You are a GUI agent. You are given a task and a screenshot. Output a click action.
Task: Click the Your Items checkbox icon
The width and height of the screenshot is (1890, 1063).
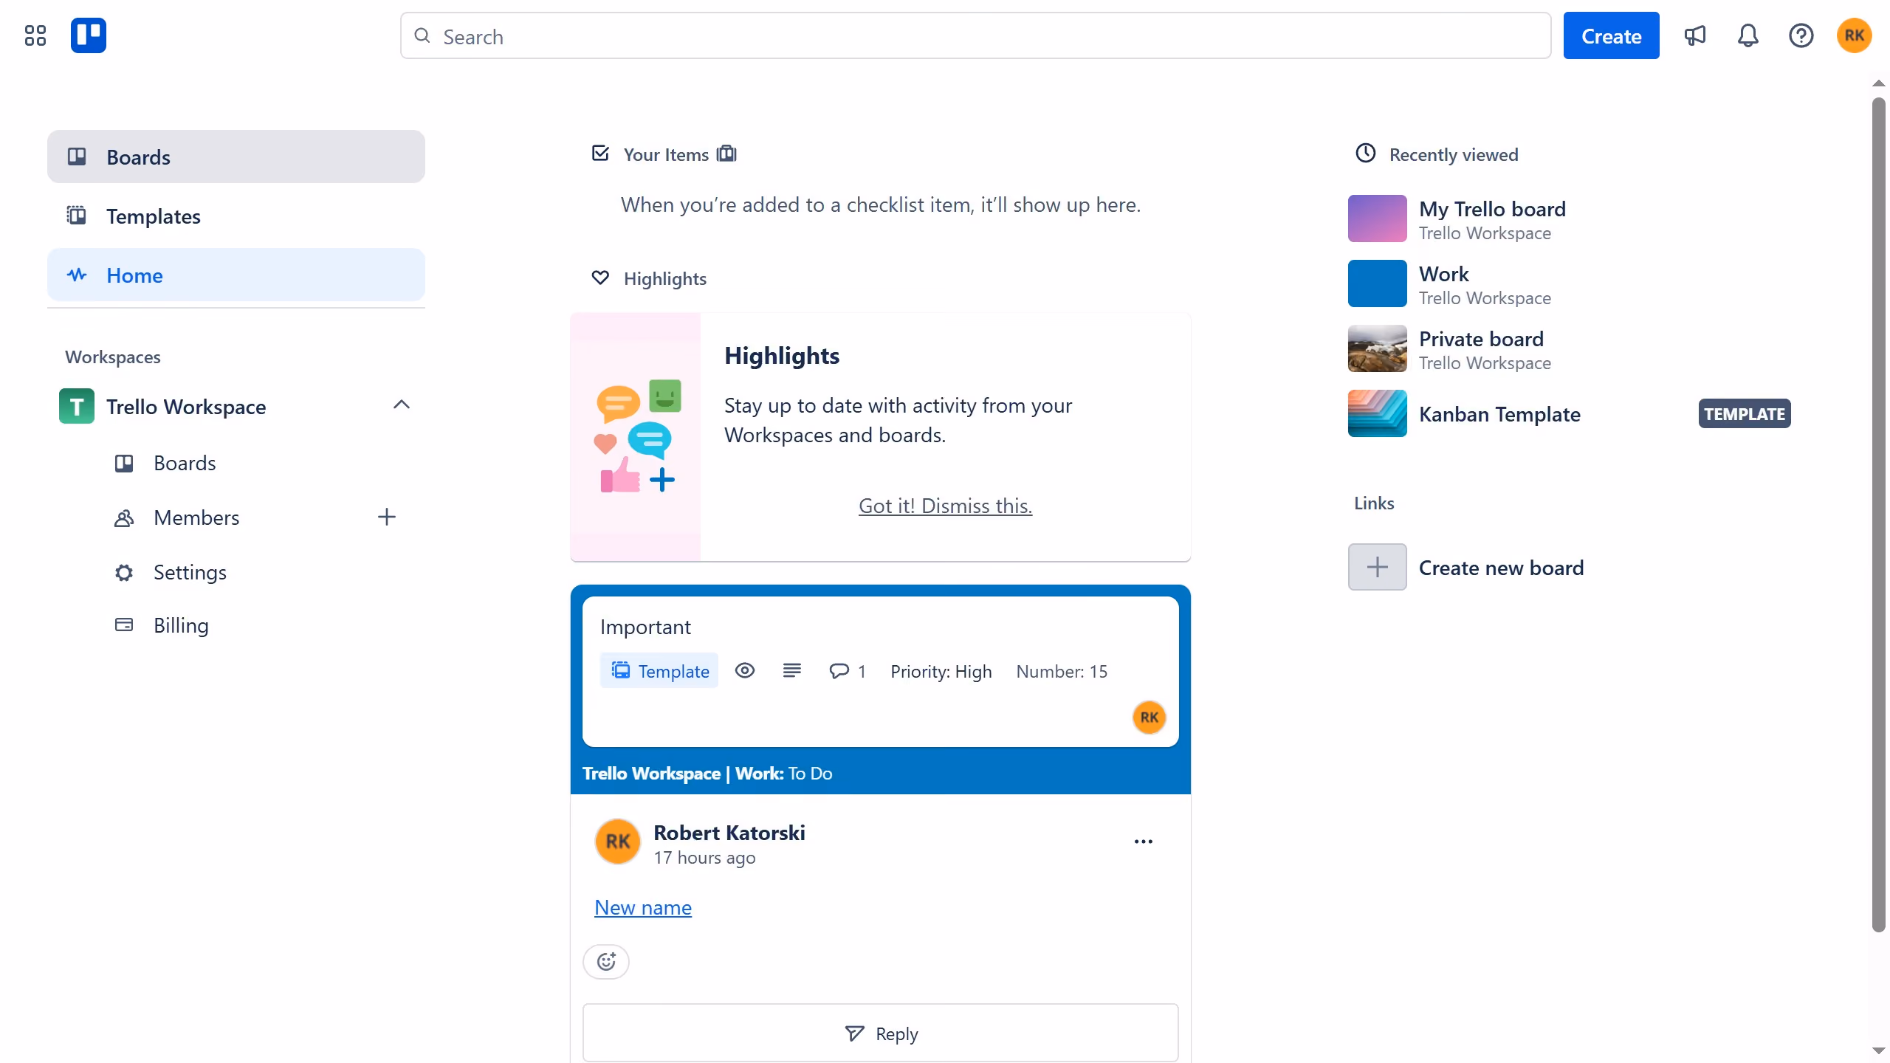click(600, 154)
